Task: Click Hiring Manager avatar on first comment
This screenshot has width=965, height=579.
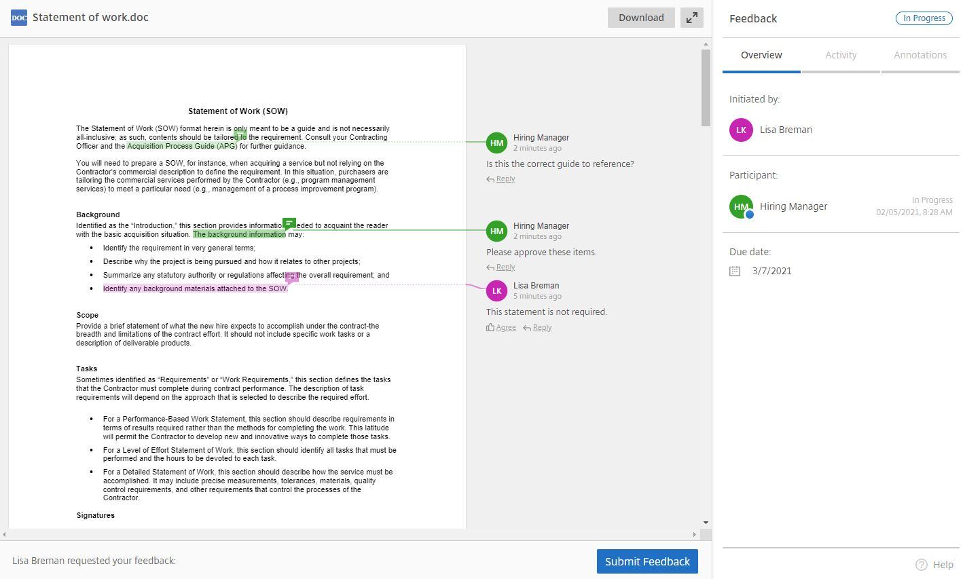Action: point(497,143)
